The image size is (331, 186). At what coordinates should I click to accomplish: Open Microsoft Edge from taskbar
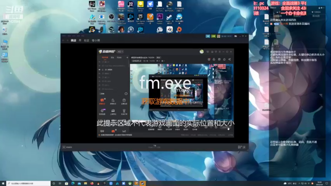click(x=73, y=184)
